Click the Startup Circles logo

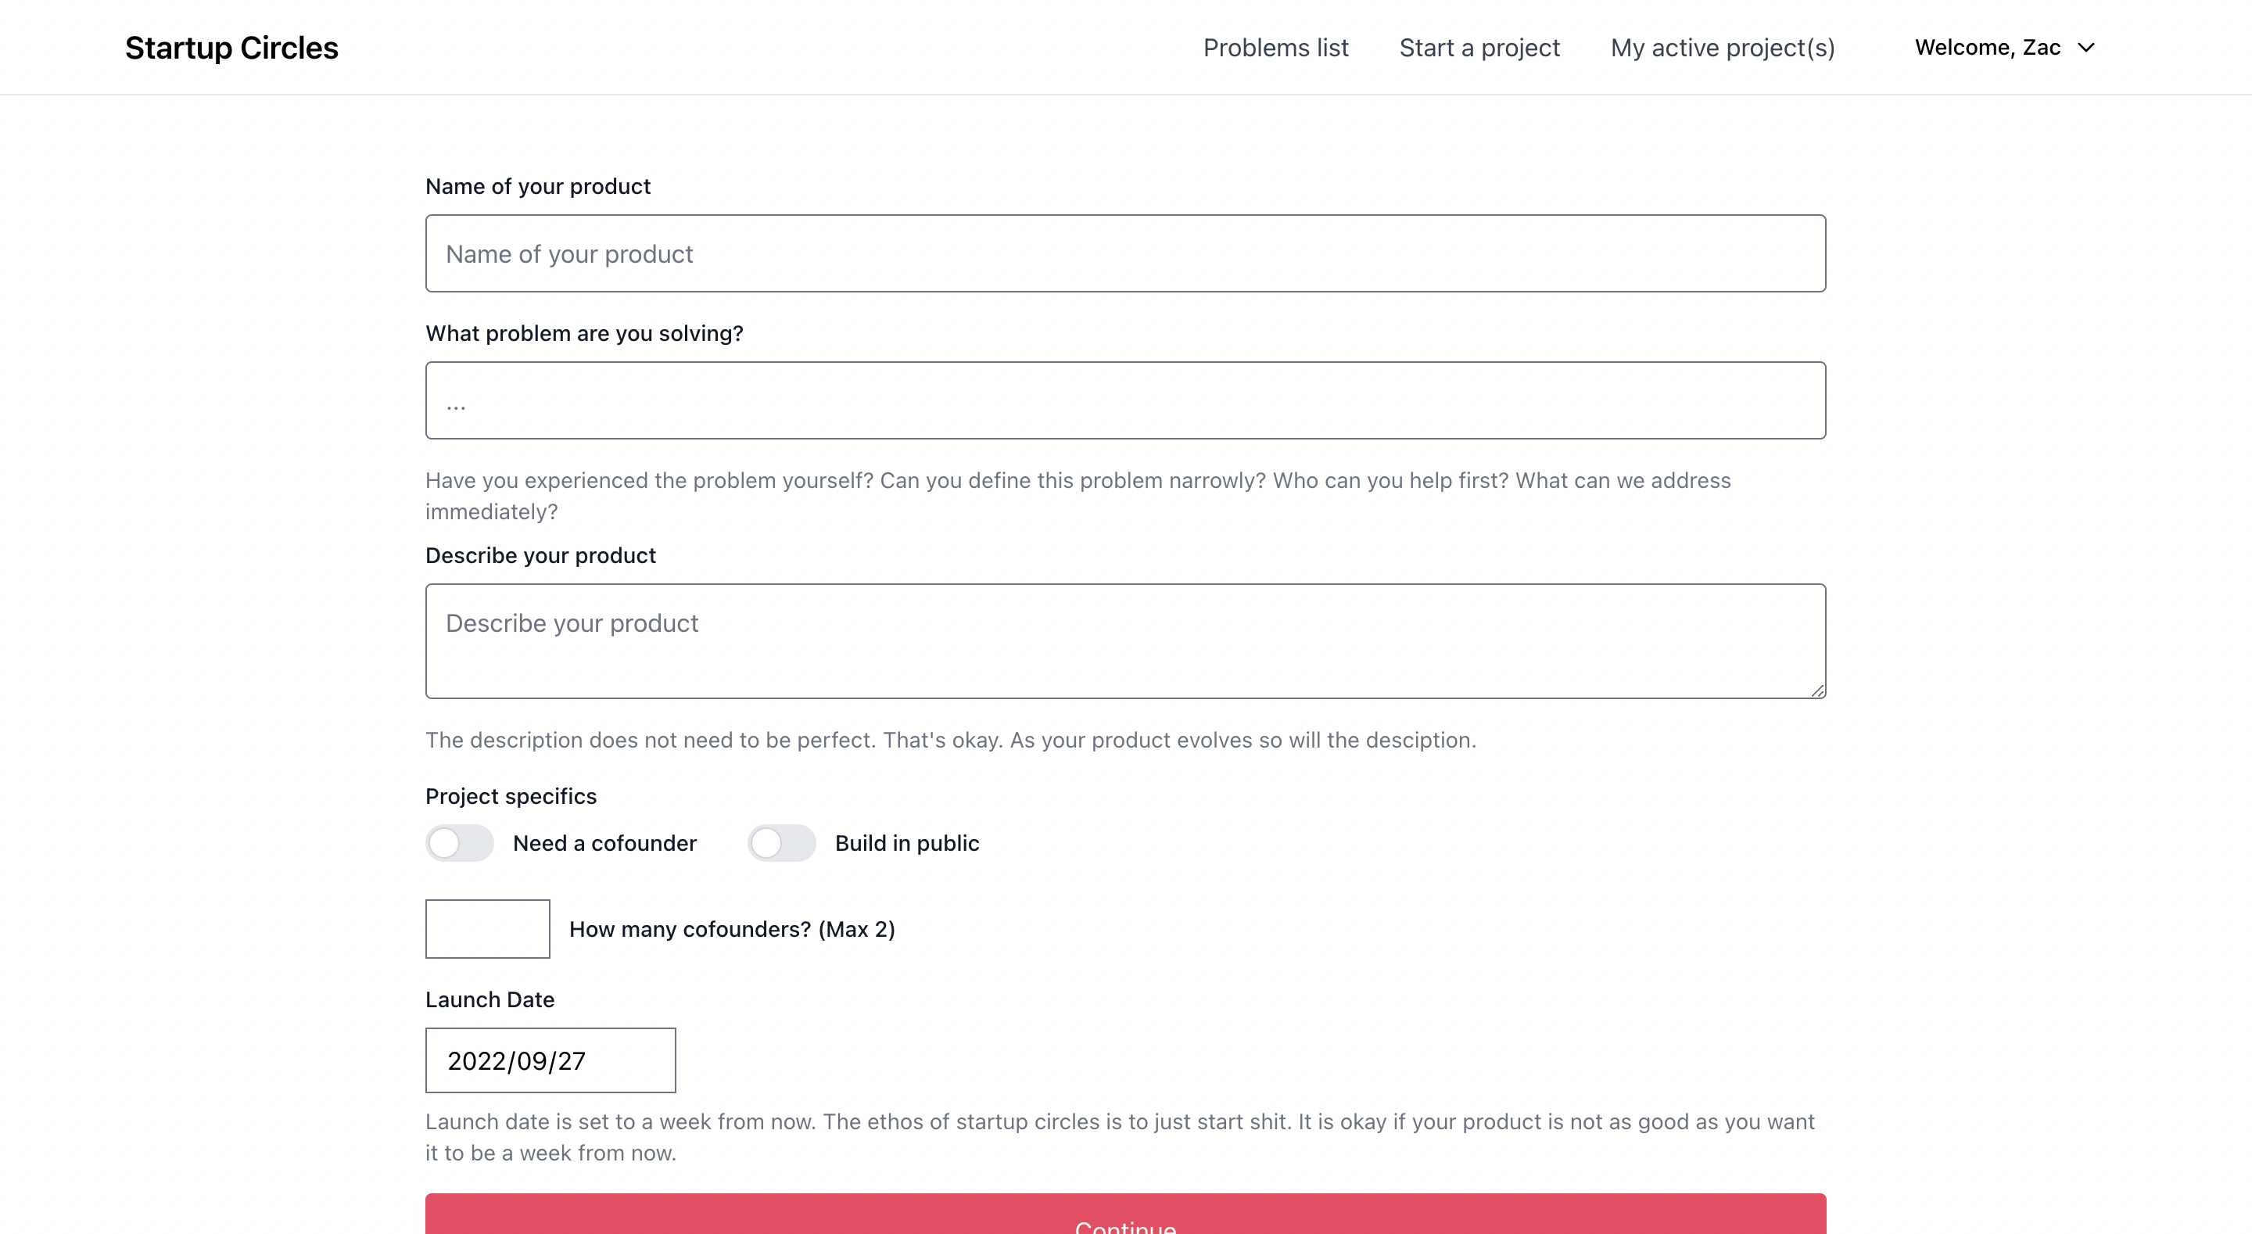(x=231, y=48)
